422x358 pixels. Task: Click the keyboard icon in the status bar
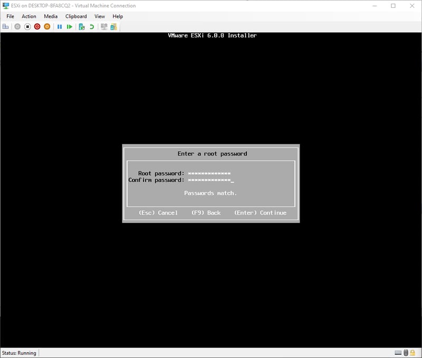point(398,353)
